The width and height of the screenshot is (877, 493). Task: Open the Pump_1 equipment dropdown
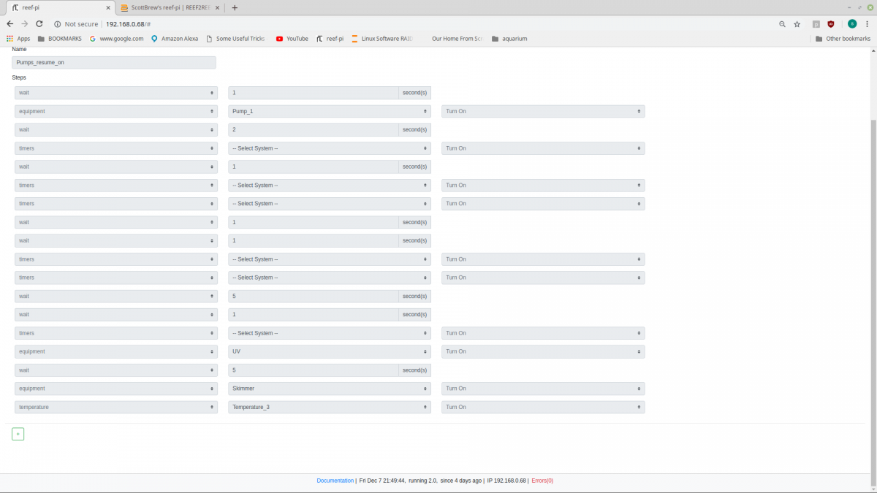click(x=330, y=112)
